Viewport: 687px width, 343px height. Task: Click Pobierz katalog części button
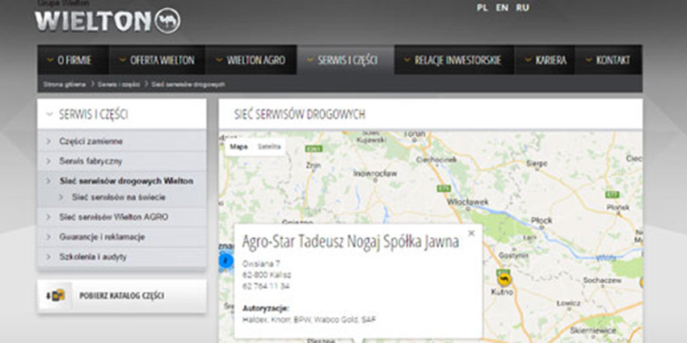click(122, 296)
